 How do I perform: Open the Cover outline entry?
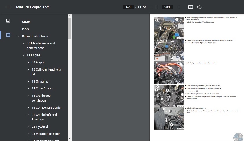[x=26, y=22]
